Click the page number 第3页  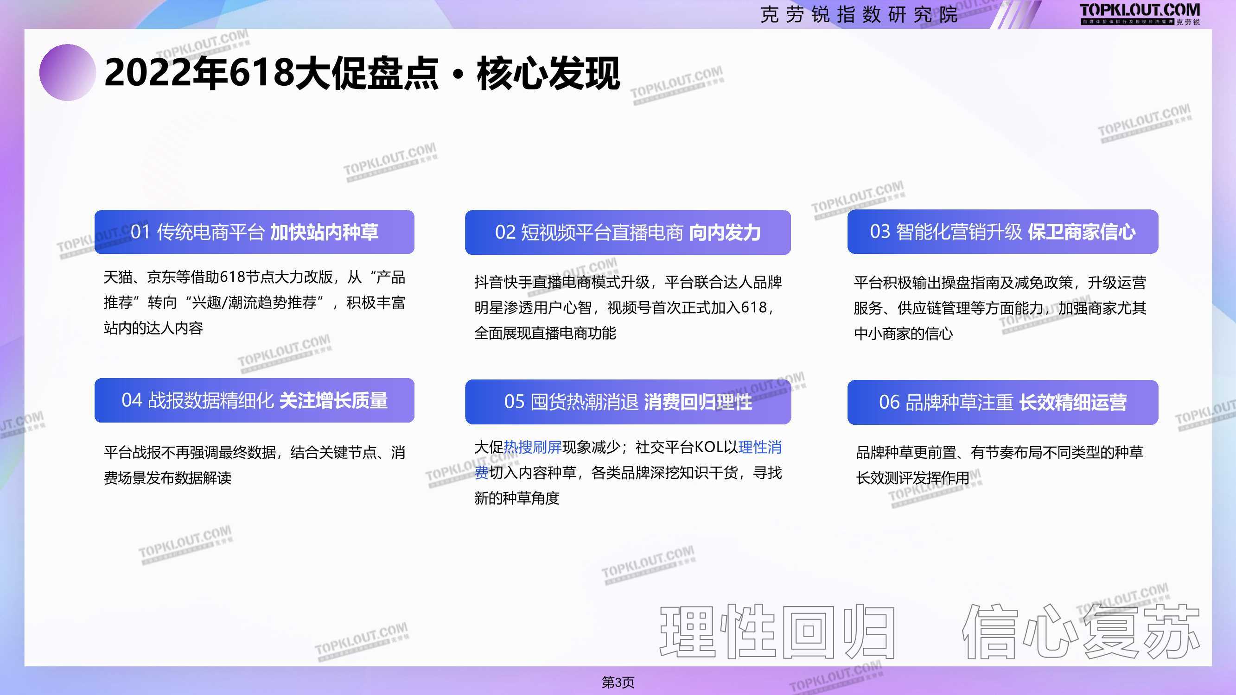618,682
